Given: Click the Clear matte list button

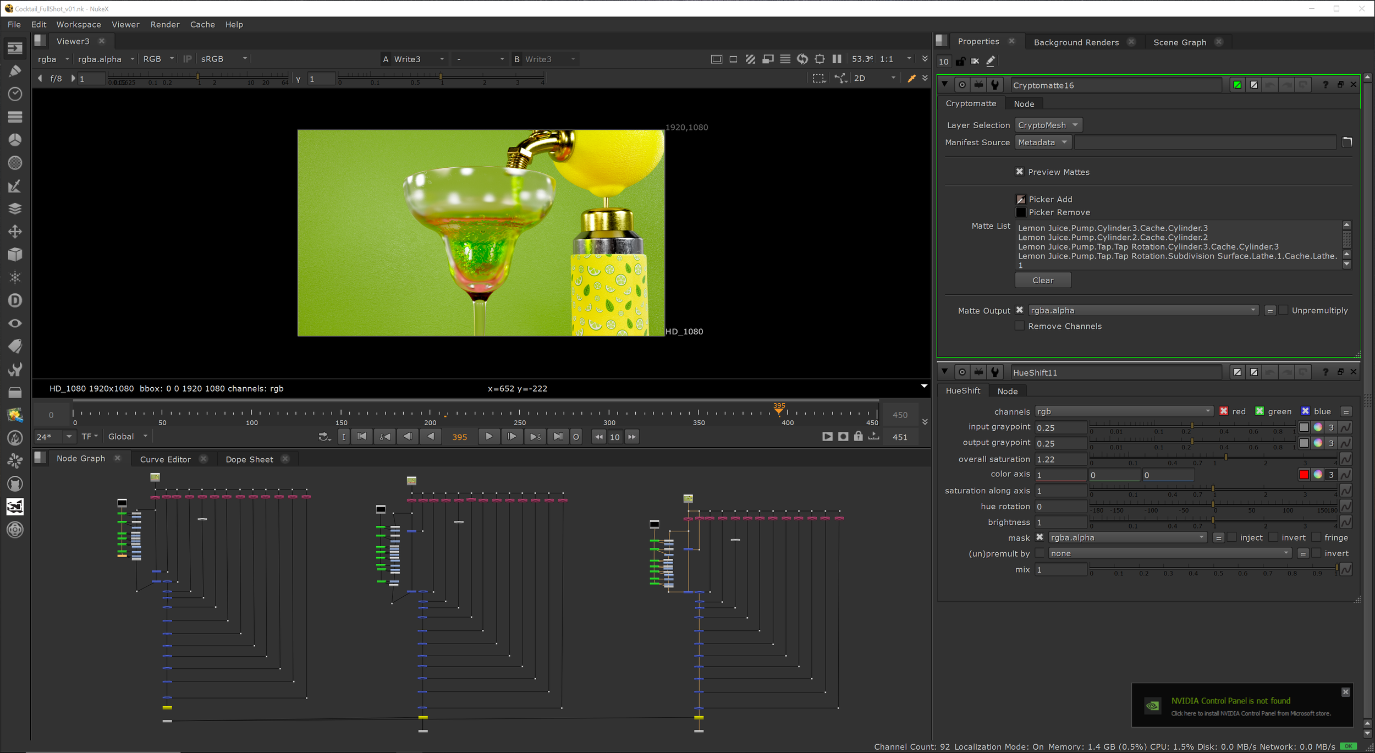Looking at the screenshot, I should (x=1042, y=280).
